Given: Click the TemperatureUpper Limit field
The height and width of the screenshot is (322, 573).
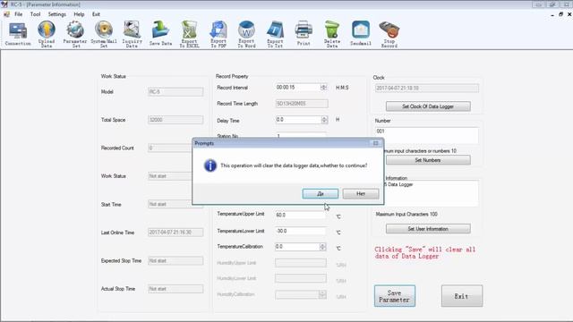Looking at the screenshot, I should (x=301, y=215).
